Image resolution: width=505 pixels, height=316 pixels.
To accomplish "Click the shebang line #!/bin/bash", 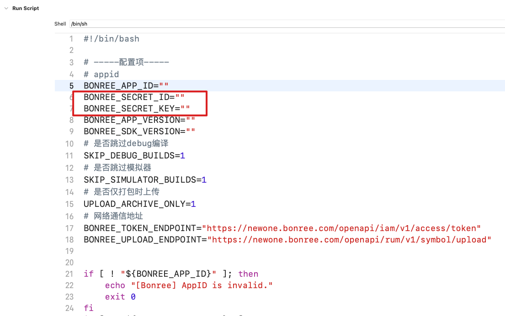I will (x=112, y=39).
